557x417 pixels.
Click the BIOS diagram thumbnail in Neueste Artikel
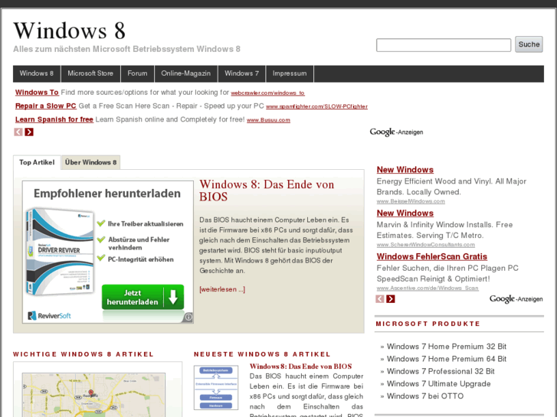216,388
